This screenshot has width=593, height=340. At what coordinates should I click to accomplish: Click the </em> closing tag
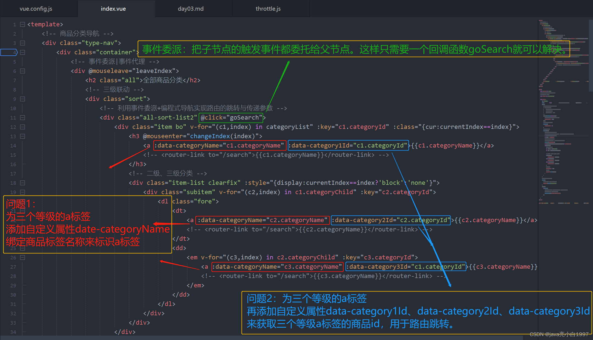click(x=195, y=285)
